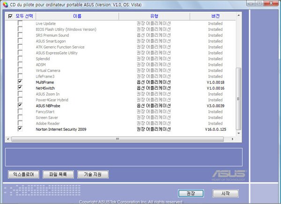Check the Adobe Reader checkbox
The height and width of the screenshot is (204, 281).
click(x=20, y=123)
